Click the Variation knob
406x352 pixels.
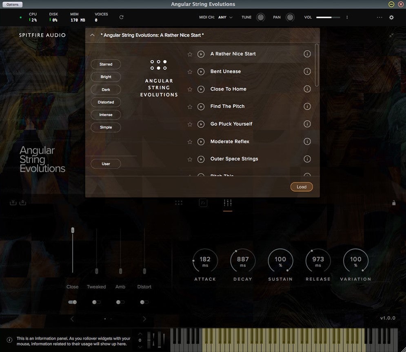pos(355,261)
